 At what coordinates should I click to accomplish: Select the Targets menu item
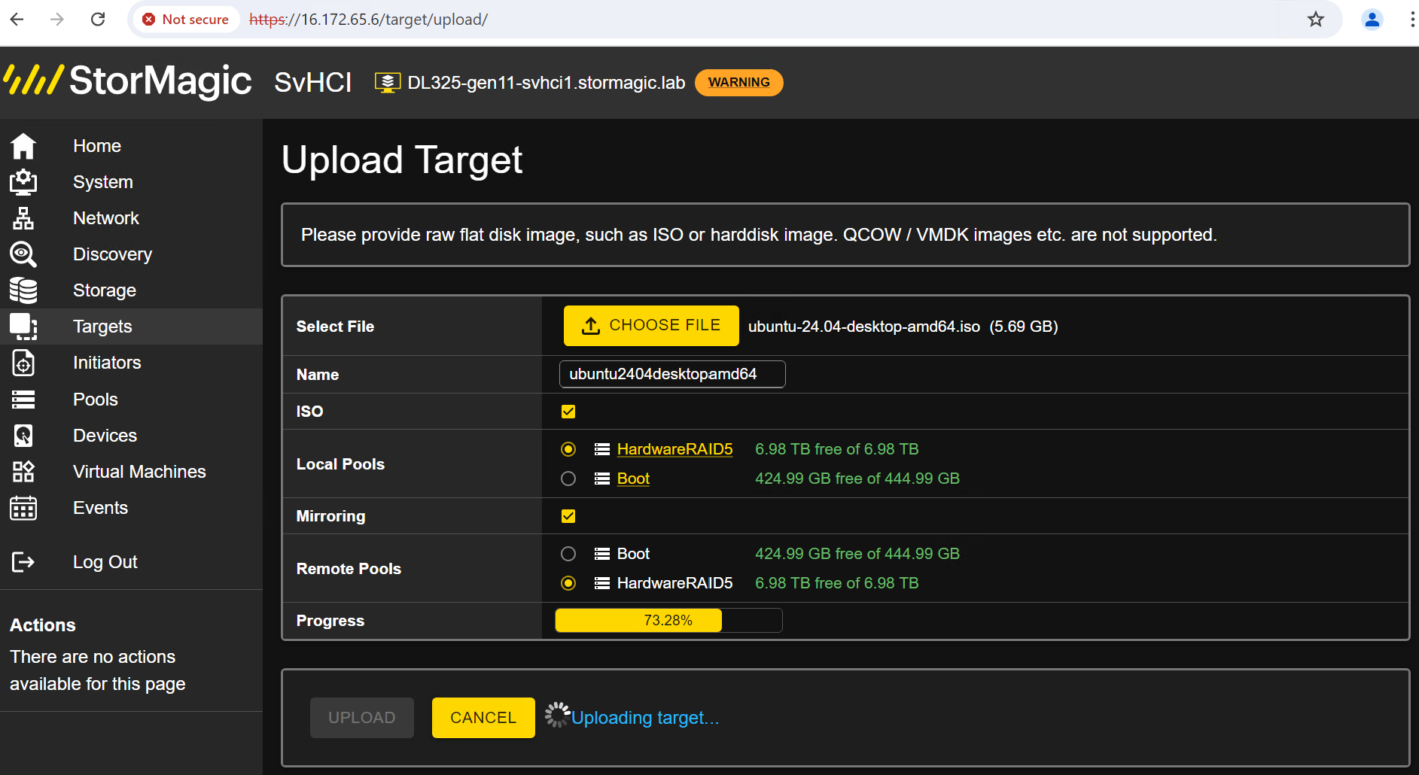(x=102, y=327)
